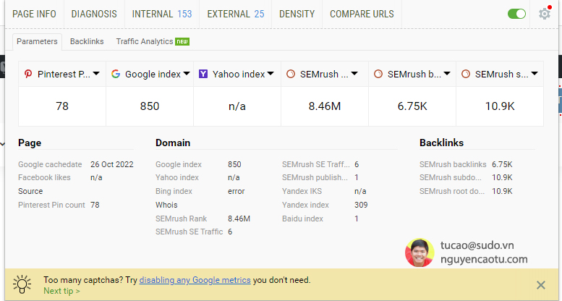Open the EXTERNAL 25 links tab
The width and height of the screenshot is (562, 301).
click(236, 14)
